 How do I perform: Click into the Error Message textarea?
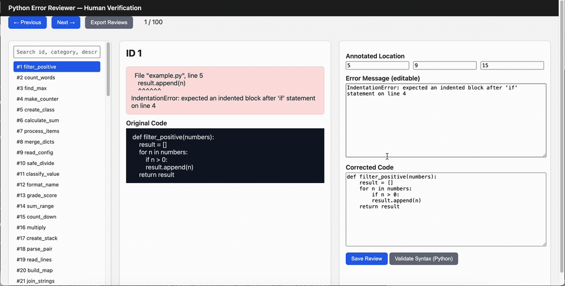[446, 120]
